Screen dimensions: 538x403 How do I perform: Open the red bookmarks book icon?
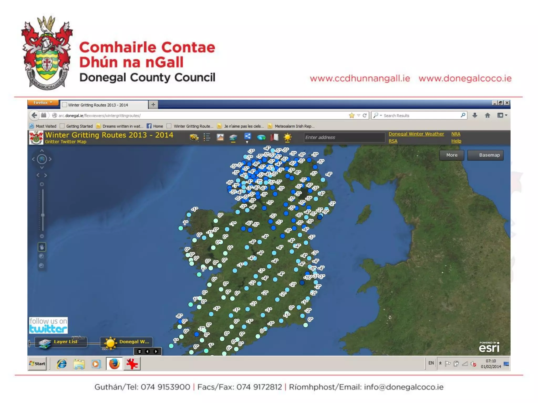pos(274,137)
